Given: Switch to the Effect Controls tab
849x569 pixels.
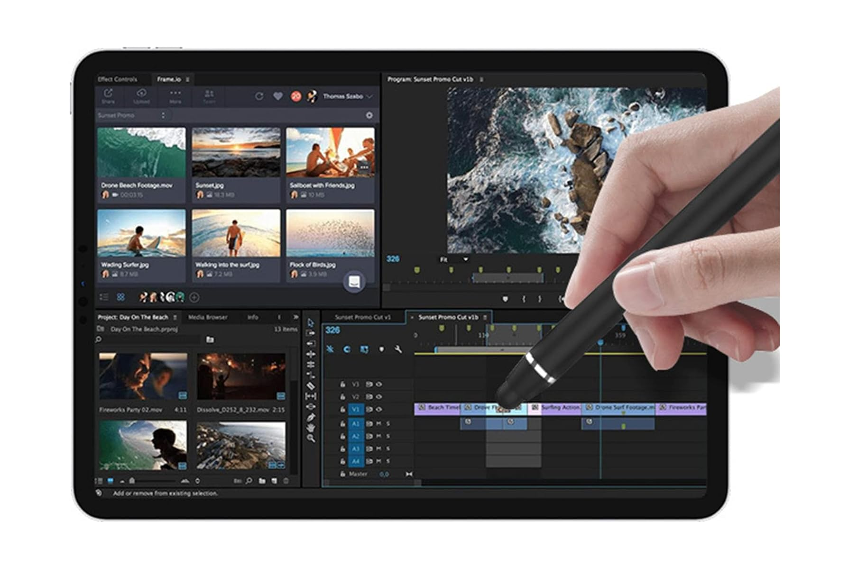Looking at the screenshot, I should point(117,79).
